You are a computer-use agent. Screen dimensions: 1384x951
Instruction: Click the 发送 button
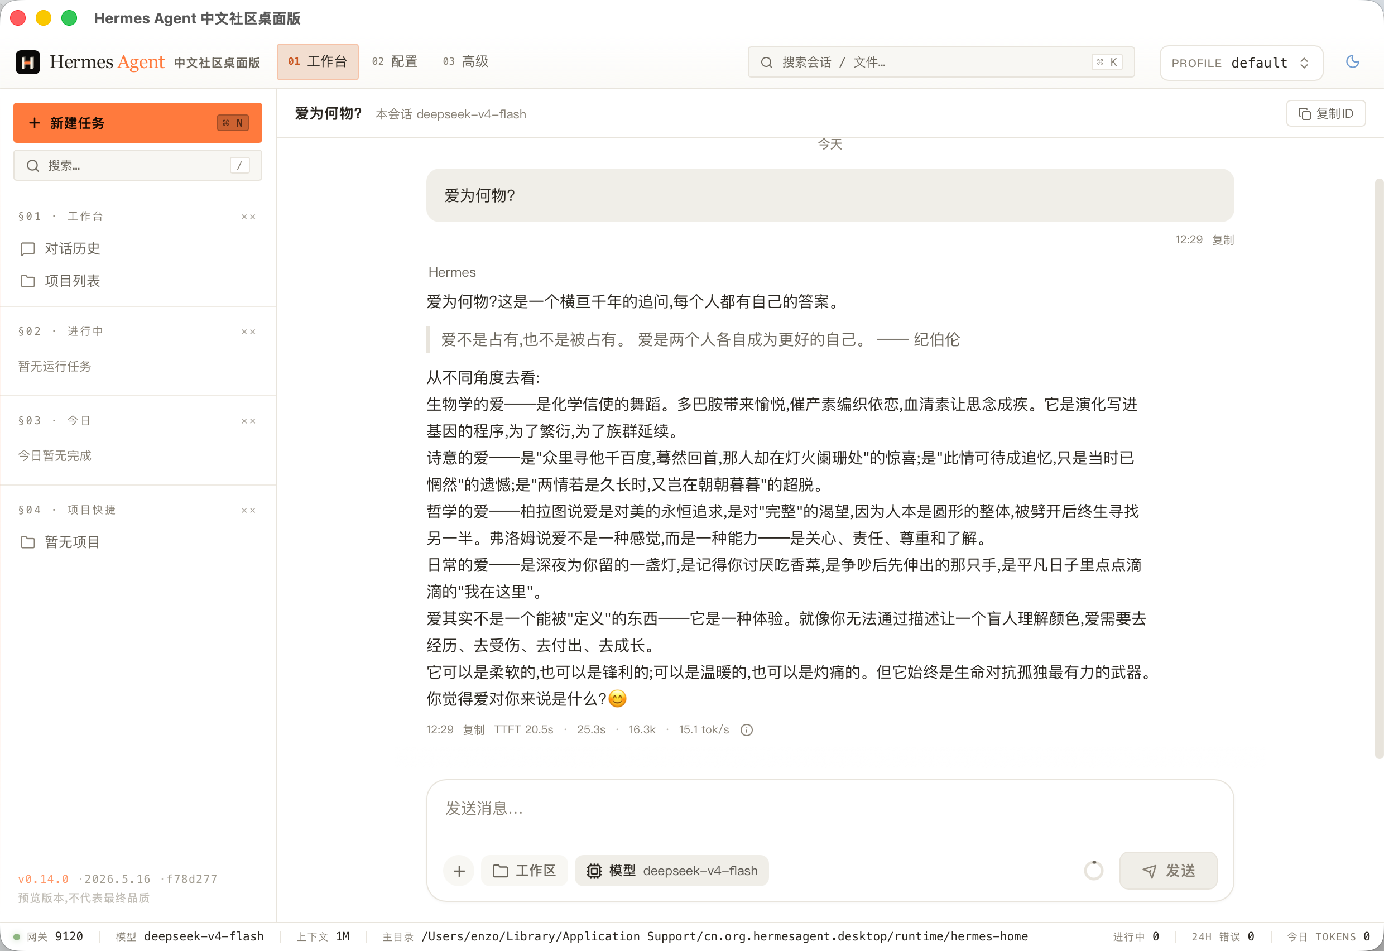(x=1167, y=871)
